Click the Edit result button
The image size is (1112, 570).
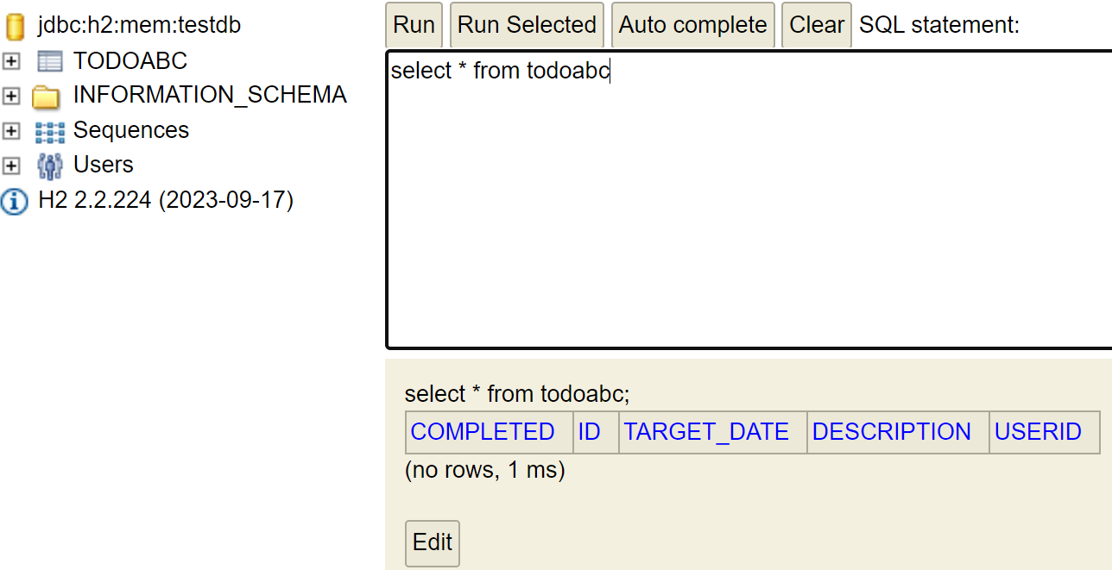coord(433,543)
